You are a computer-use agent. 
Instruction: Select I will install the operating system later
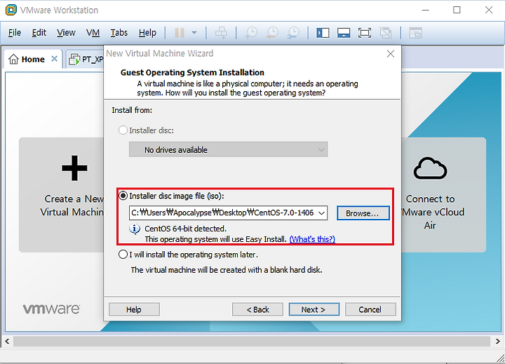tap(123, 255)
